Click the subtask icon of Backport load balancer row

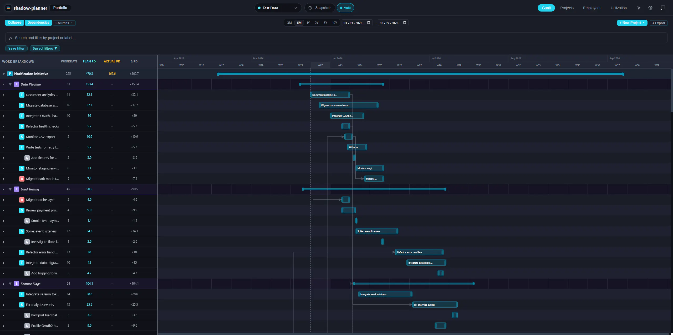[27, 315]
